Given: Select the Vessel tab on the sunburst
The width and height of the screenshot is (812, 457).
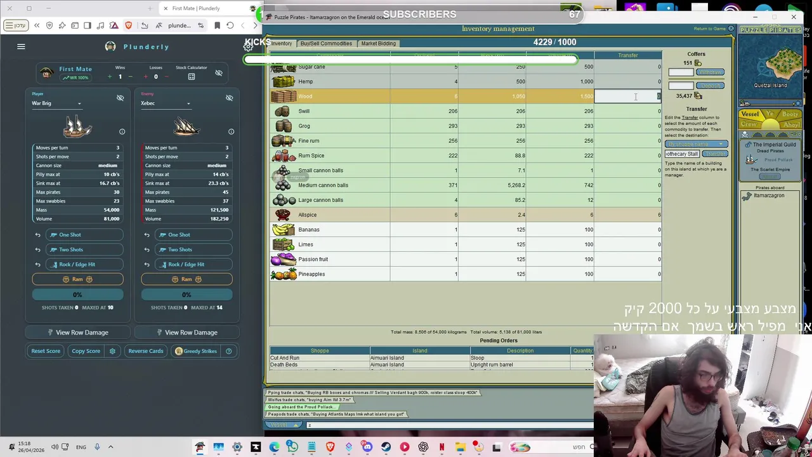Looking at the screenshot, I should pyautogui.click(x=750, y=115).
